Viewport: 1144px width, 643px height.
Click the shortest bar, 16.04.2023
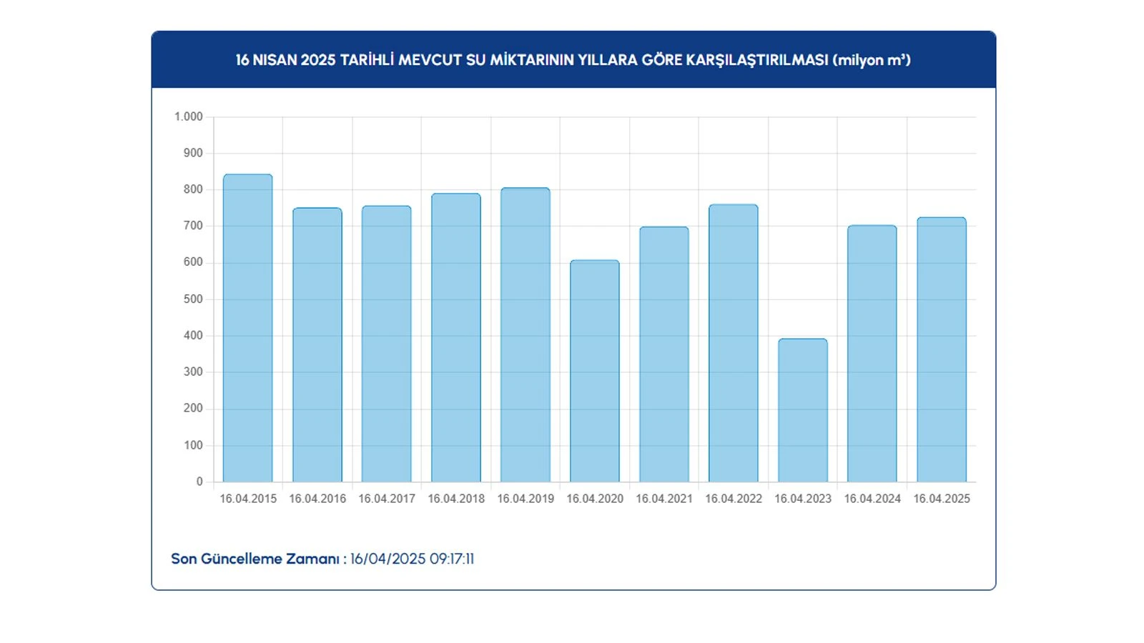[x=802, y=410]
